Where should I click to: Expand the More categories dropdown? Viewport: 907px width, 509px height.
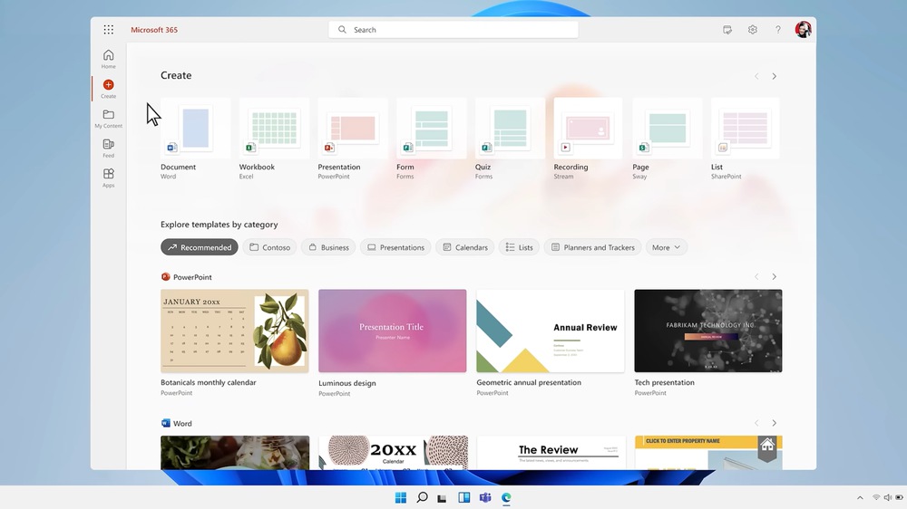pos(667,247)
